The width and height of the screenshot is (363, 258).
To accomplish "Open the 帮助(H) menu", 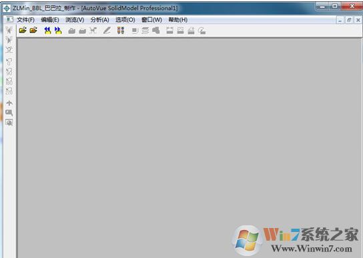I will coord(177,20).
